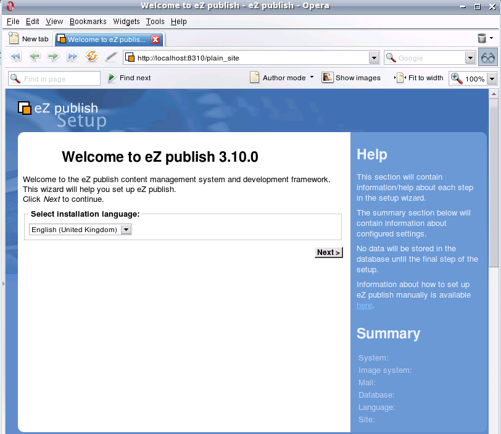Image resolution: width=501 pixels, height=434 pixels.
Task: Open the Help menu
Action: [x=178, y=22]
